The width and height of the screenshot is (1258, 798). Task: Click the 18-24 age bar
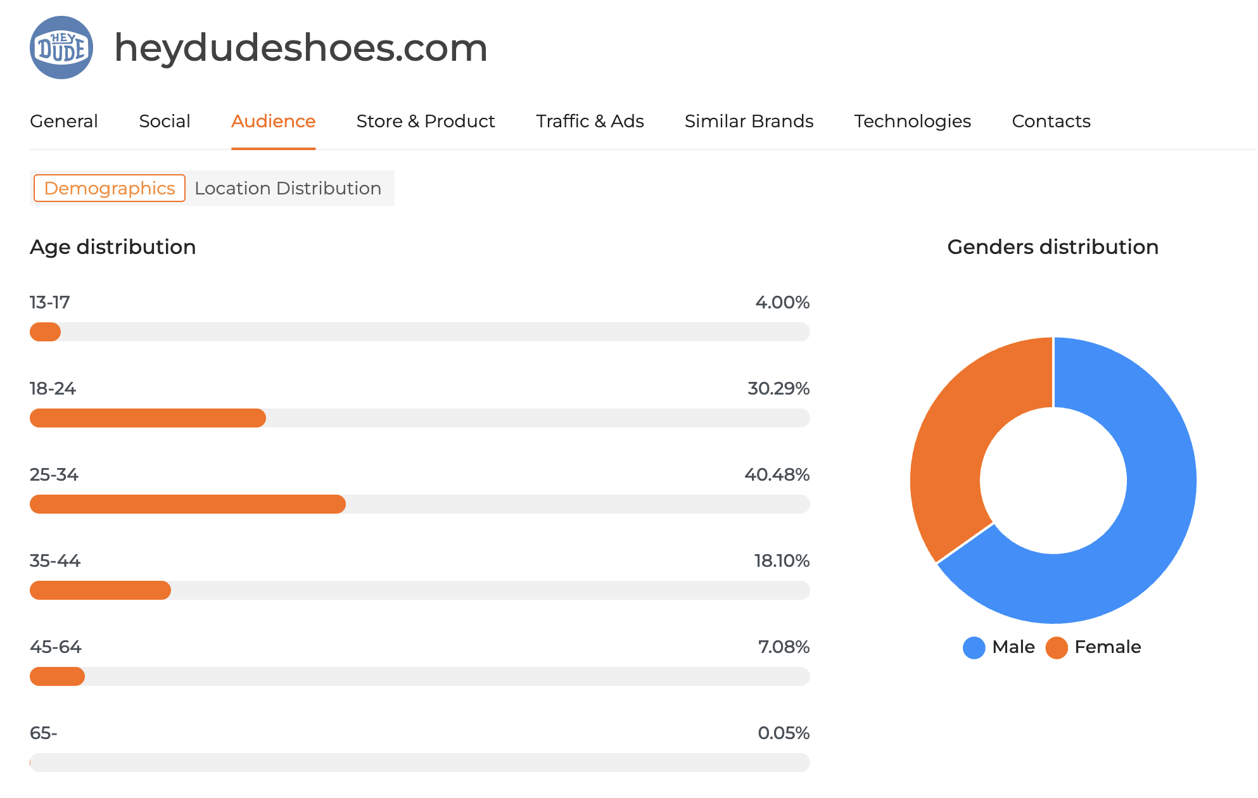tap(148, 418)
